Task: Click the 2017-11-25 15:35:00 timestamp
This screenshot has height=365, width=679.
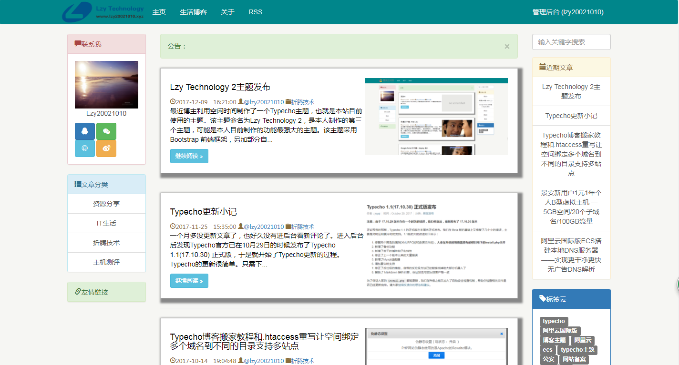Action: click(206, 227)
